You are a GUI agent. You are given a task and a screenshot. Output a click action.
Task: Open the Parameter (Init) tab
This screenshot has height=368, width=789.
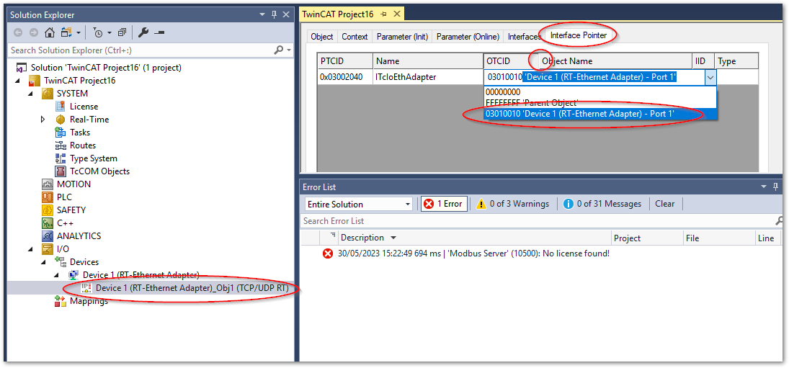[x=402, y=36]
